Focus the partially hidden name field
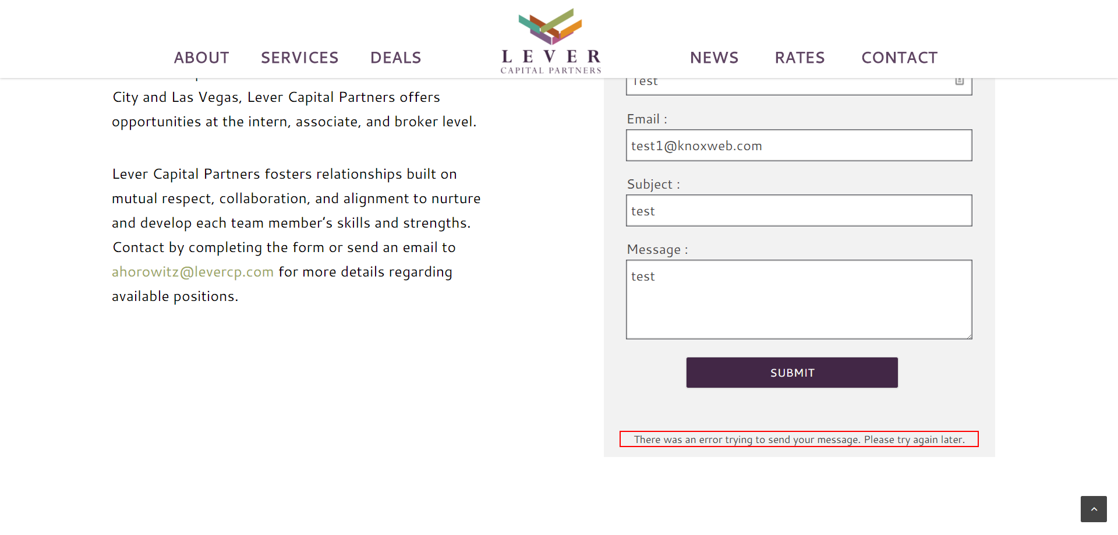The image size is (1118, 535). click(786, 85)
